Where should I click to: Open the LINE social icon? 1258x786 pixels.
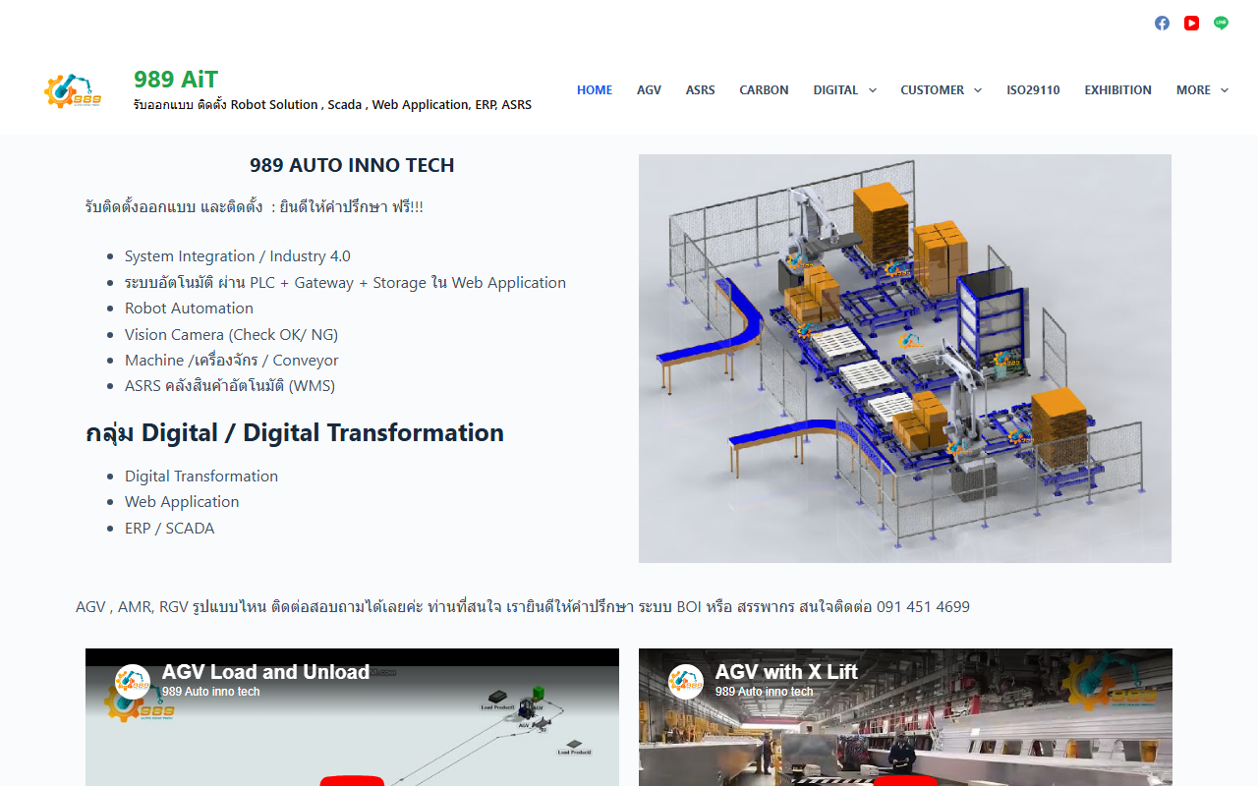(x=1221, y=23)
